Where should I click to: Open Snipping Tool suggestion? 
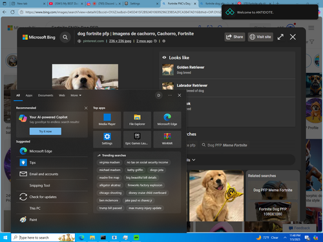[x=52, y=185]
